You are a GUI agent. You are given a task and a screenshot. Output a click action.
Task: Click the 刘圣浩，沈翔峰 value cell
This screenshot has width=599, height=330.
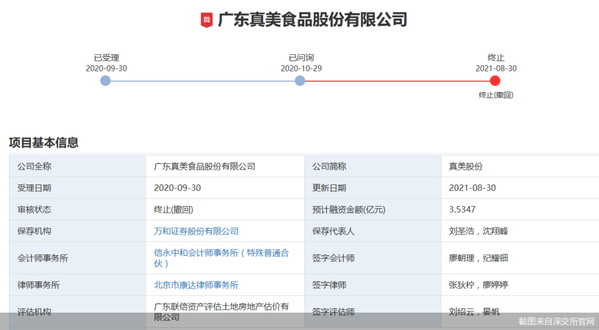520,231
